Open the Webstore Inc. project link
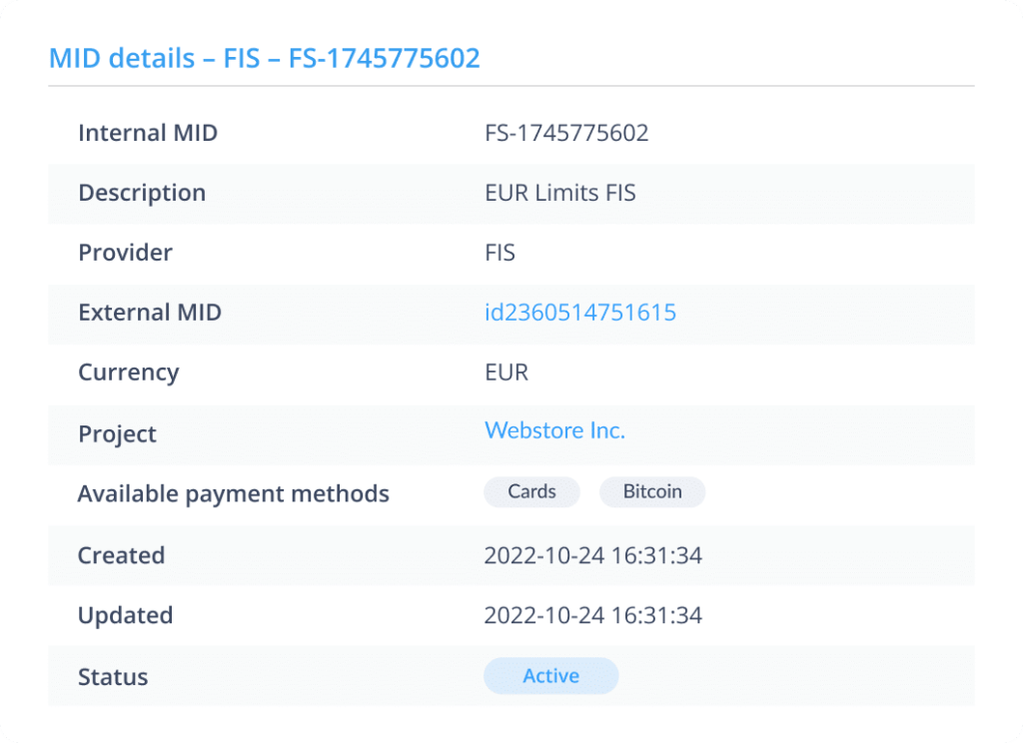The height and width of the screenshot is (743, 1023). coord(554,430)
